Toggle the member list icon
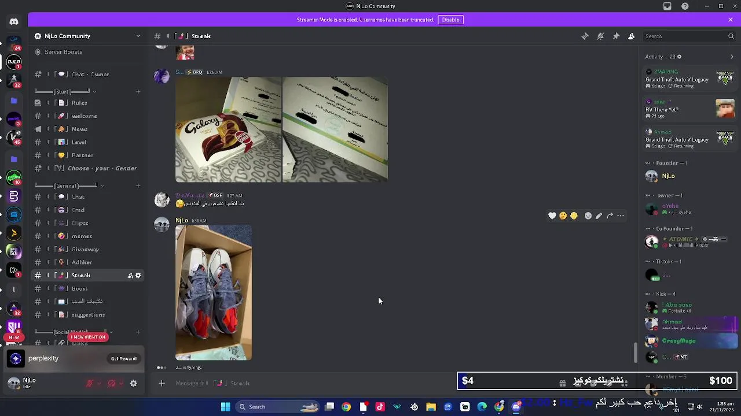 pyautogui.click(x=631, y=36)
